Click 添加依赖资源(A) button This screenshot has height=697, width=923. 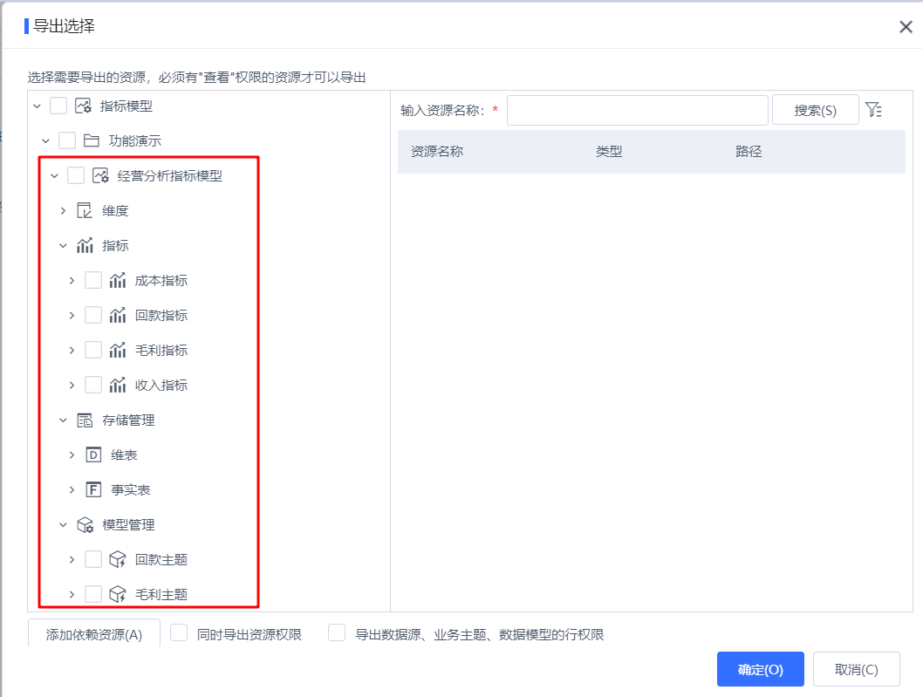[94, 633]
